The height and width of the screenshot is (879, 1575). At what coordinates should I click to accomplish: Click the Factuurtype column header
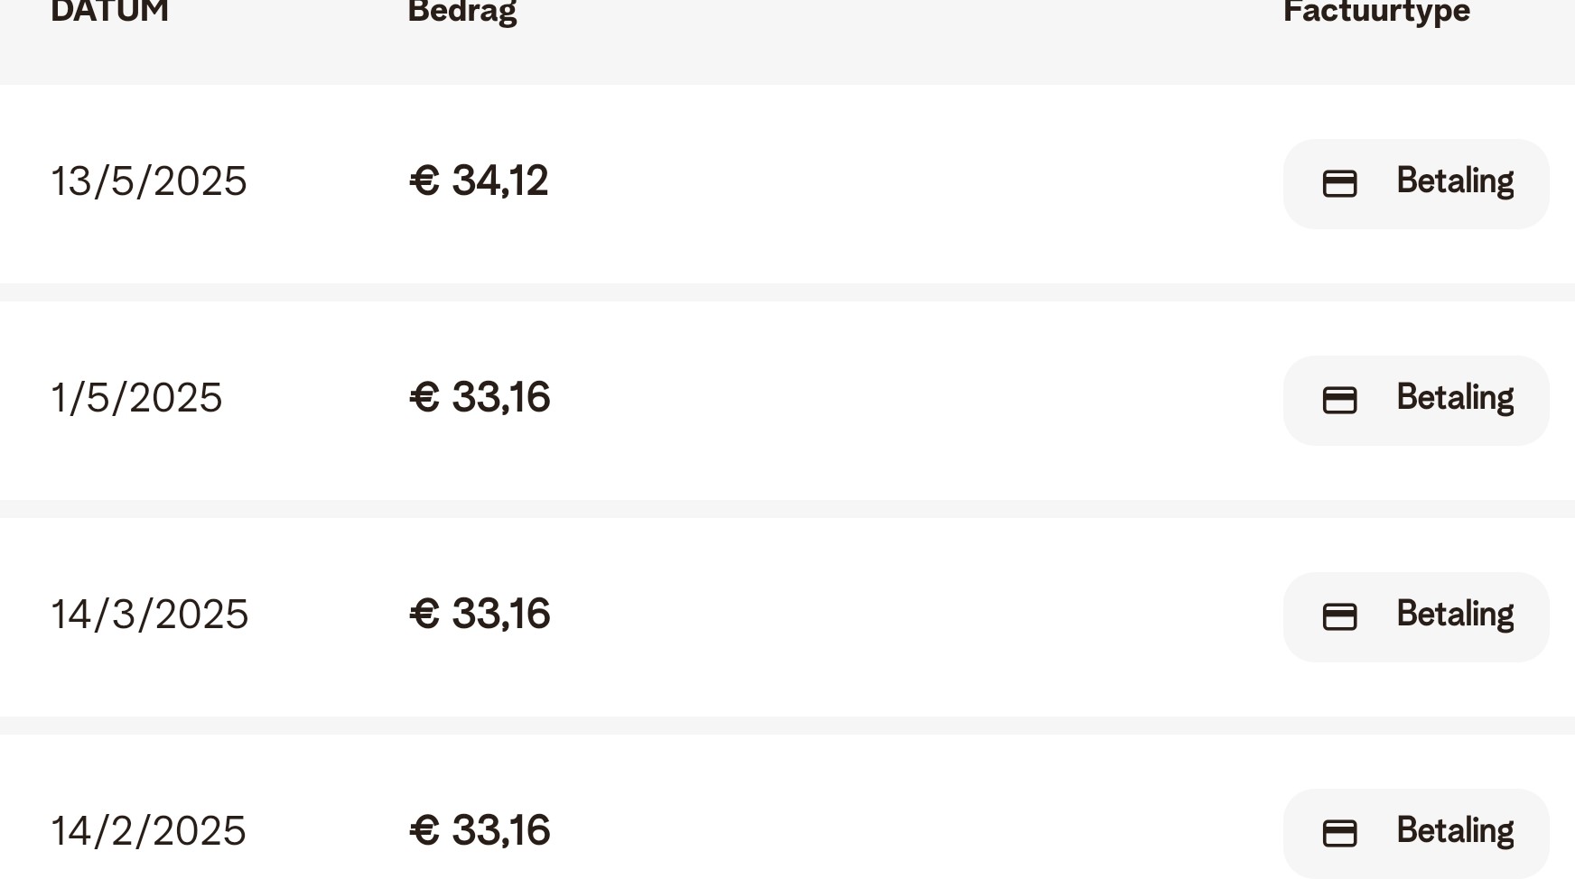[1376, 12]
